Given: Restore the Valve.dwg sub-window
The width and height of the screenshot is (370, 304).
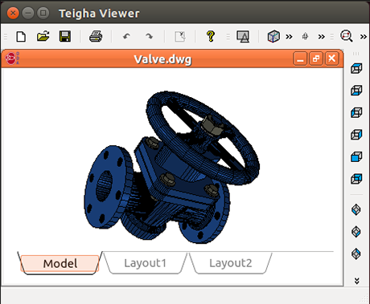Looking at the screenshot, I should coord(316,59).
